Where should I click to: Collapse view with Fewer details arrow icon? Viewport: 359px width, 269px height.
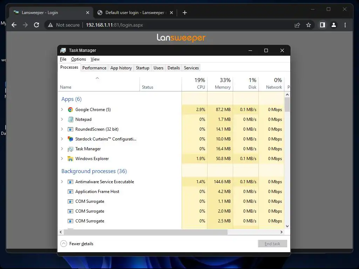coord(64,244)
